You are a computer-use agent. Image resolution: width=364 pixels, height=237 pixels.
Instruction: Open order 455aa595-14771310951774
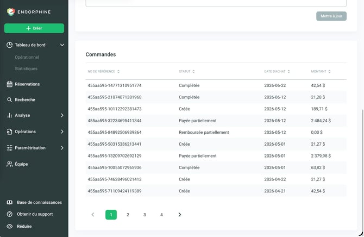click(x=115, y=85)
